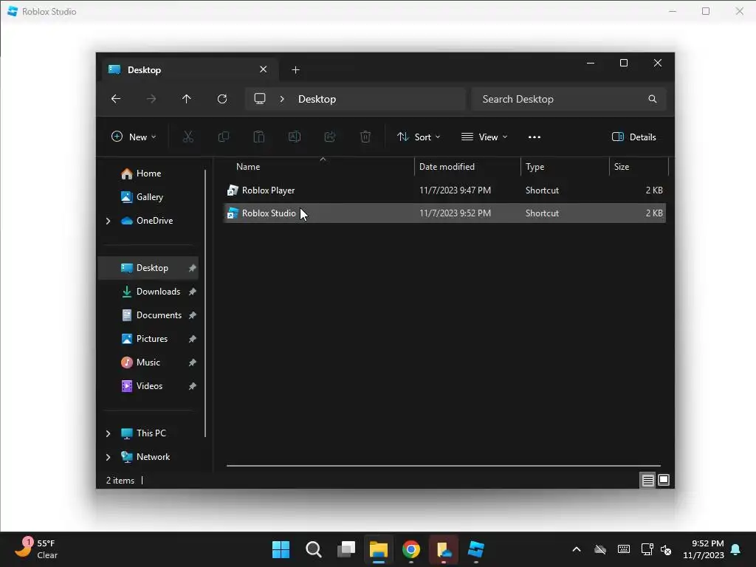Click the search magnifier in Search Desktop box
The width and height of the screenshot is (756, 567).
[x=653, y=99]
